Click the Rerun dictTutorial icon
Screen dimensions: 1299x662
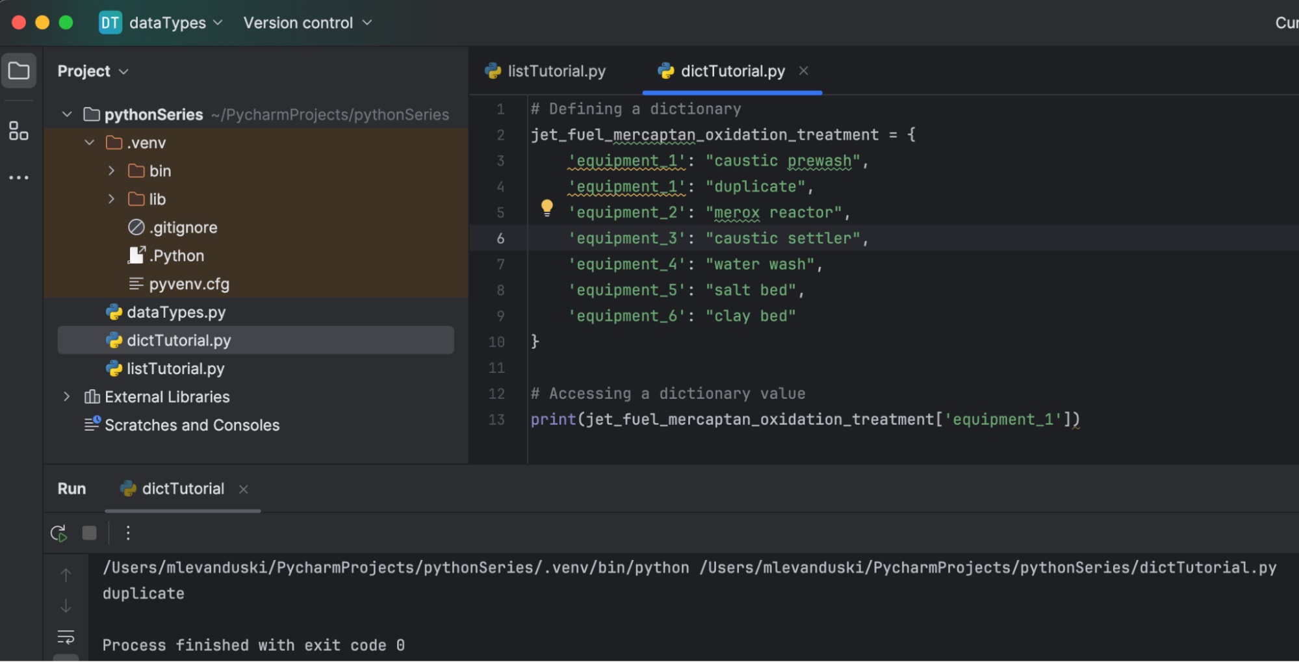[58, 533]
